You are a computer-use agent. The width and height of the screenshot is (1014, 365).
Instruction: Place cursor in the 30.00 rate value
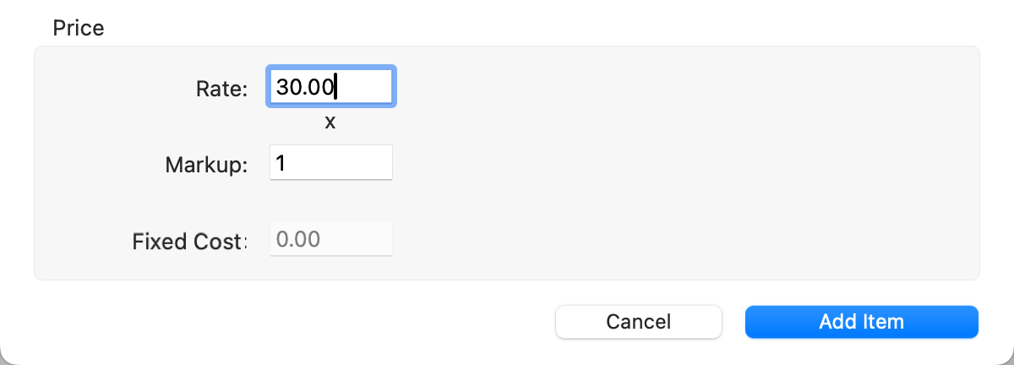[x=306, y=87]
